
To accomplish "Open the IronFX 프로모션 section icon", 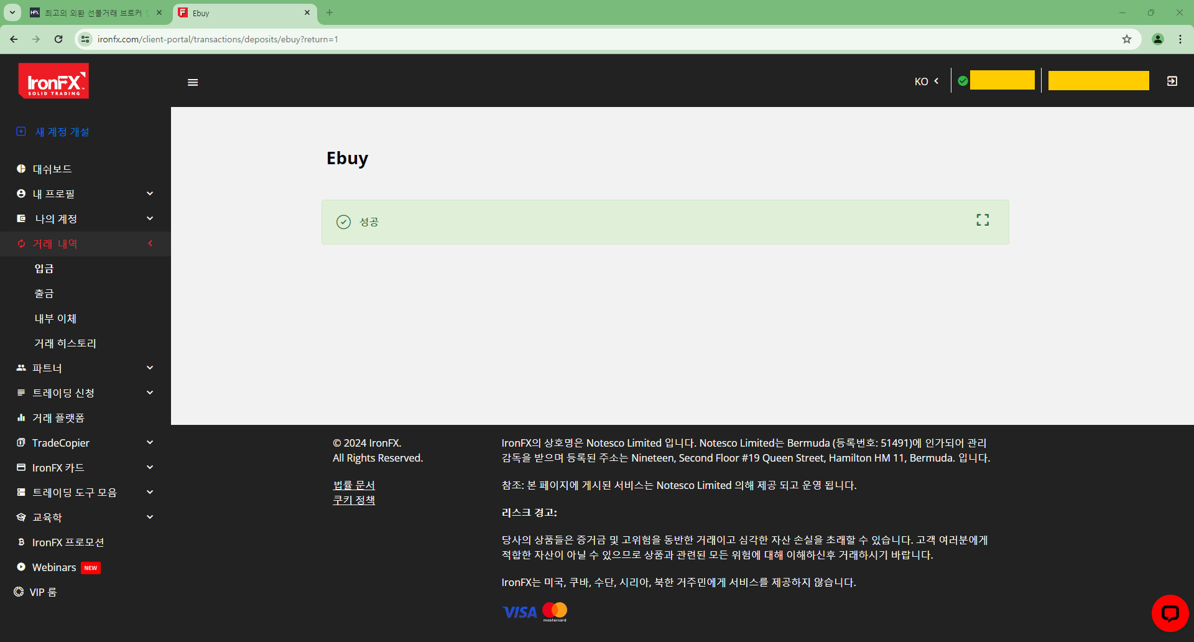I will [21, 542].
